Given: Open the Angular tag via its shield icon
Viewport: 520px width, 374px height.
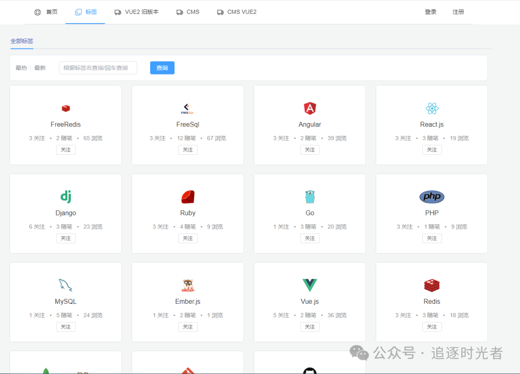Looking at the screenshot, I should pyautogui.click(x=310, y=108).
